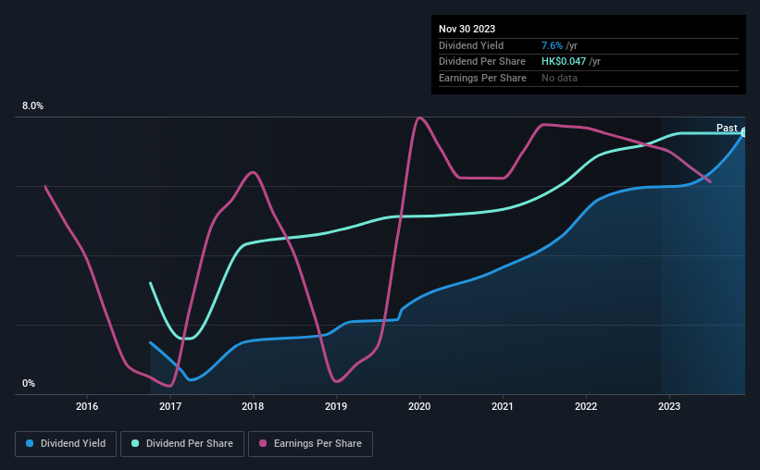
Task: Click the 2019 x-axis year label
Action: click(336, 406)
